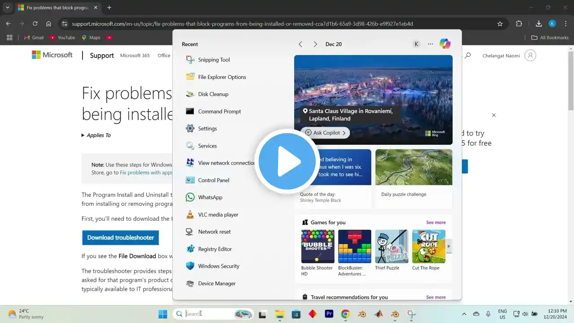574x323 pixels.
Task: Open the K account button in search panel
Action: coord(416,44)
